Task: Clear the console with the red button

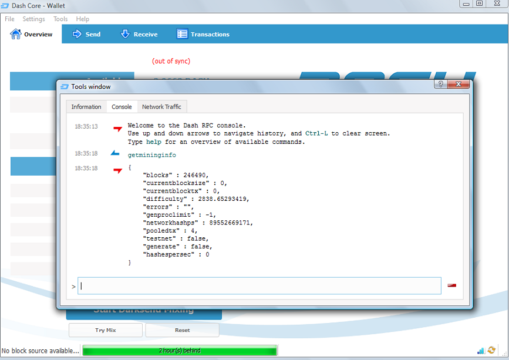Action: point(452,285)
